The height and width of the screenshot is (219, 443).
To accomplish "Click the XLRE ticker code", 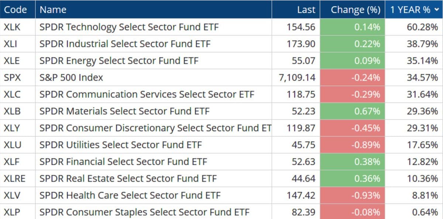I will tap(14, 178).
